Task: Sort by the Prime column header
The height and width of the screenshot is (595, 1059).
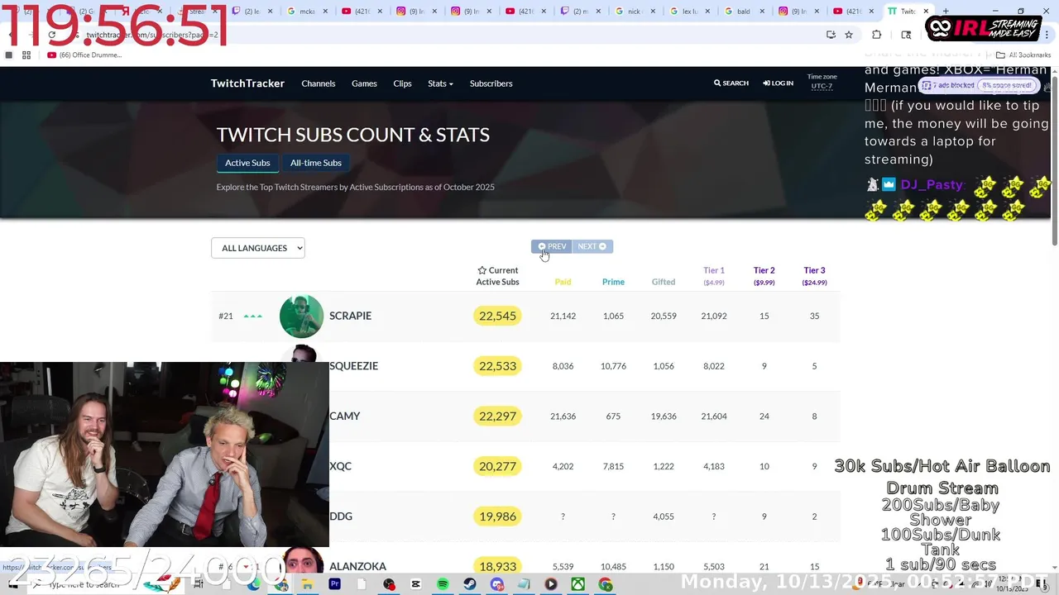Action: point(613,282)
